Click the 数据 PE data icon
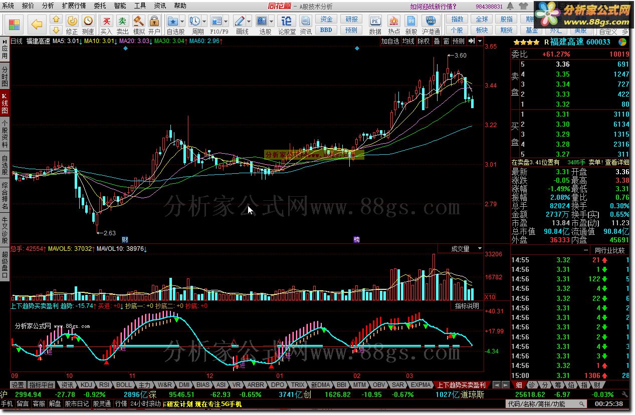Viewport: 635px width, 415px height. (x=375, y=21)
